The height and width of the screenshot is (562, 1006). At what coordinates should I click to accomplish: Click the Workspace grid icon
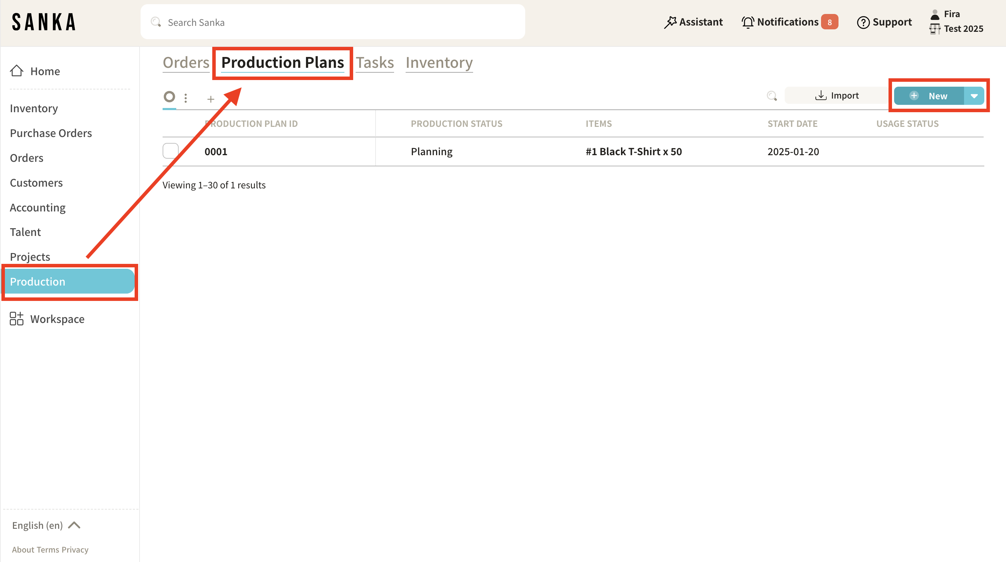click(16, 319)
